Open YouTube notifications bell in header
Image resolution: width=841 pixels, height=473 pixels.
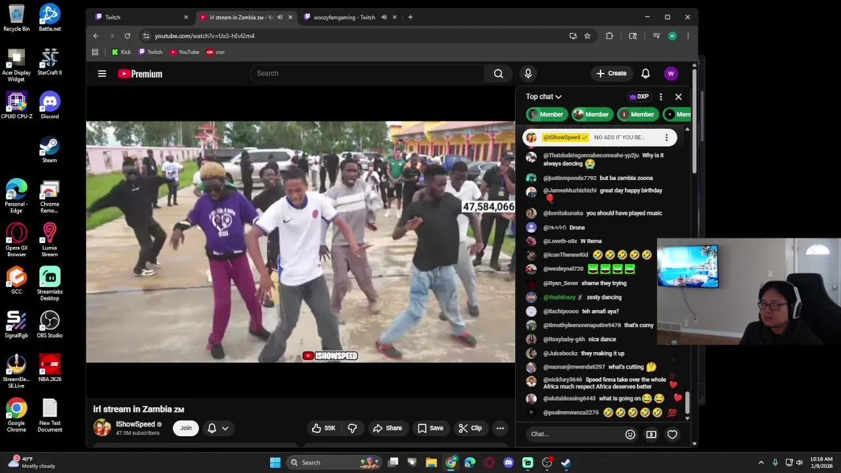646,74
